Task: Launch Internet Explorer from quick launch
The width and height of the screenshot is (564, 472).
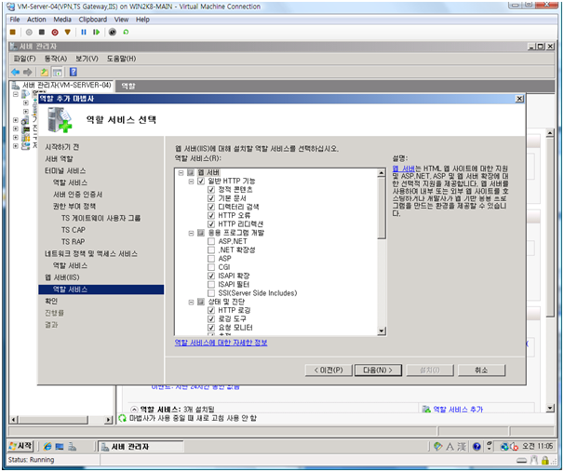Action: coord(47,447)
